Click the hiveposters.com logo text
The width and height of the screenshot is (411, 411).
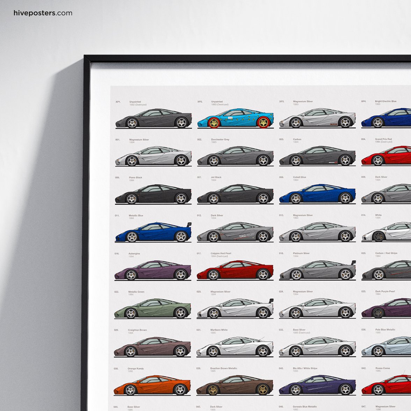coord(43,13)
